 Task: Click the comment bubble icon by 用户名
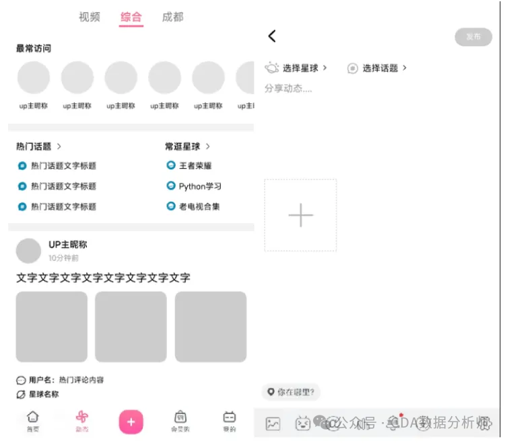[x=21, y=380]
